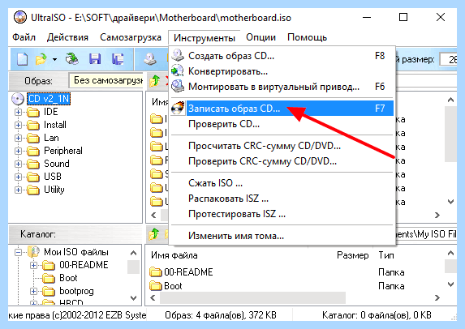
Task: Expand the 00-README tree folder
Action: [33, 266]
